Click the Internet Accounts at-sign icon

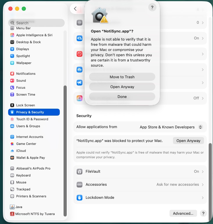pos(12,137)
